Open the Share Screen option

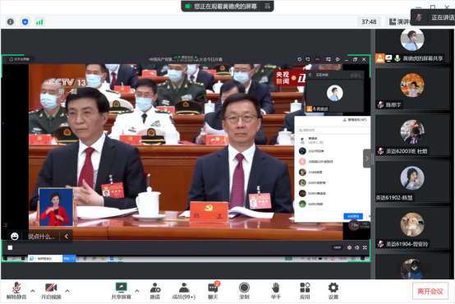pos(121,290)
